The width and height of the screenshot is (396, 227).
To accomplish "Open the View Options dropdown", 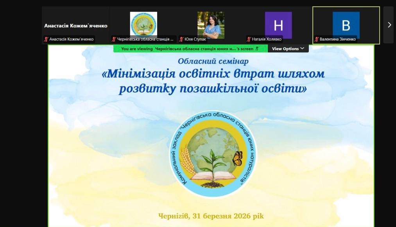I will pos(288,49).
